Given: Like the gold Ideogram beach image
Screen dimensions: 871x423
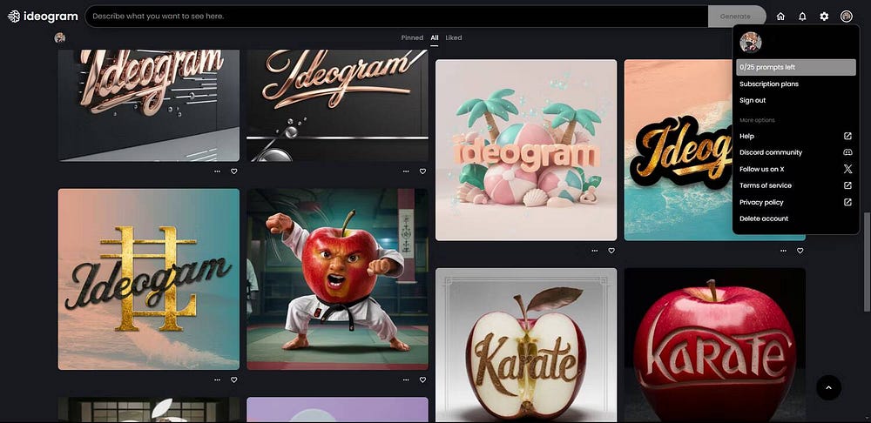Looking at the screenshot, I should pyautogui.click(x=800, y=251).
